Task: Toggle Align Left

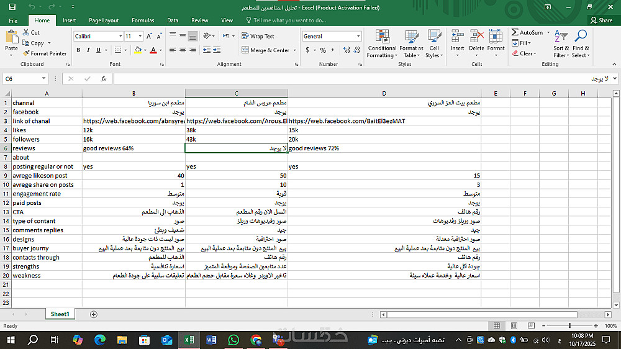Action: (172, 50)
